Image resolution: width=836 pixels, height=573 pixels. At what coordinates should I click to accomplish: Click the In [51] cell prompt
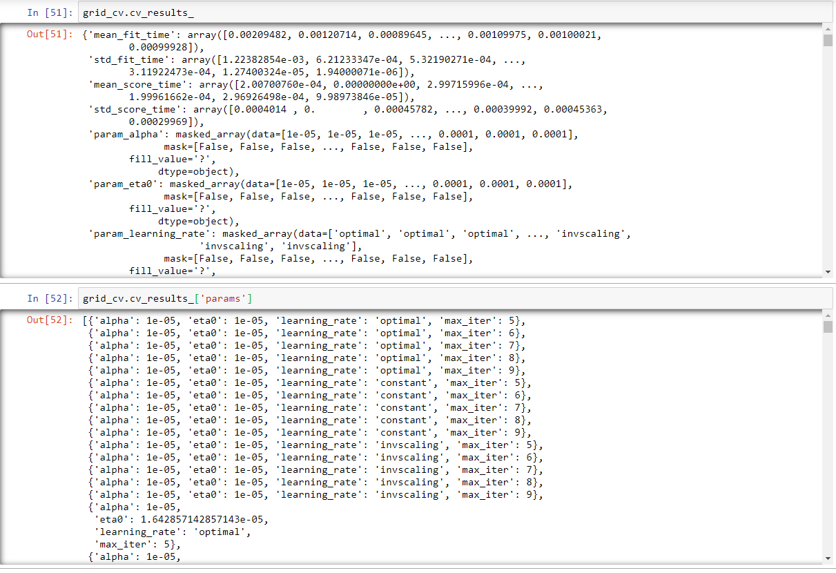pos(50,12)
